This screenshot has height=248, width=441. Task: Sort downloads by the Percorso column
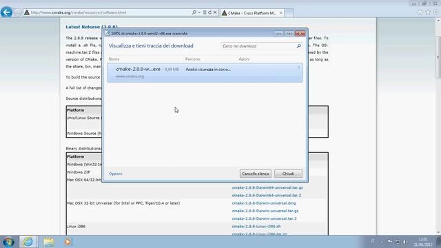(x=193, y=59)
